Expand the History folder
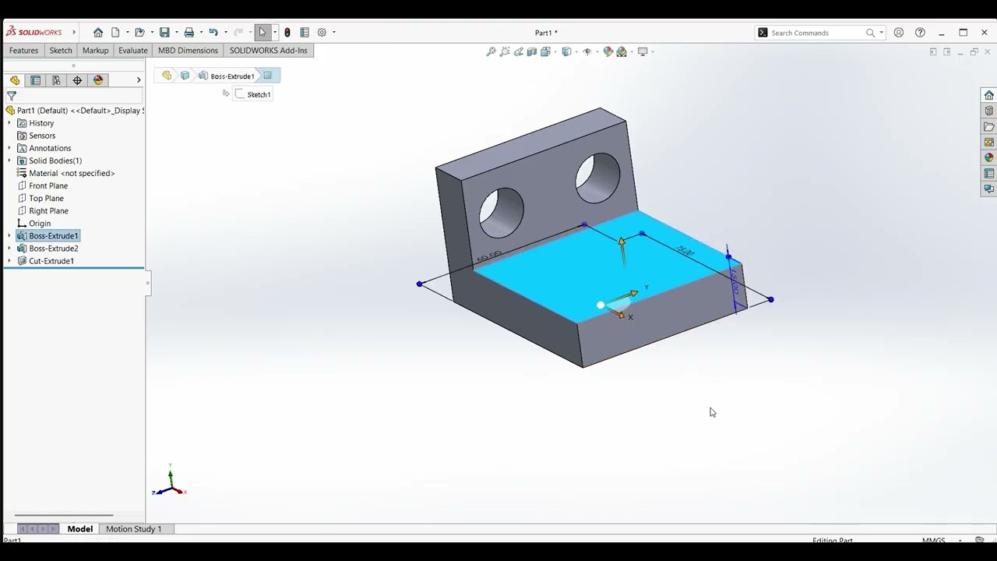 (x=9, y=123)
